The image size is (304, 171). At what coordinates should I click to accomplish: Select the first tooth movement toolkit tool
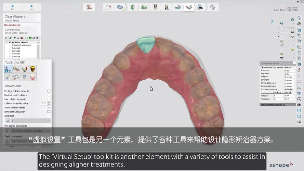click(8, 69)
